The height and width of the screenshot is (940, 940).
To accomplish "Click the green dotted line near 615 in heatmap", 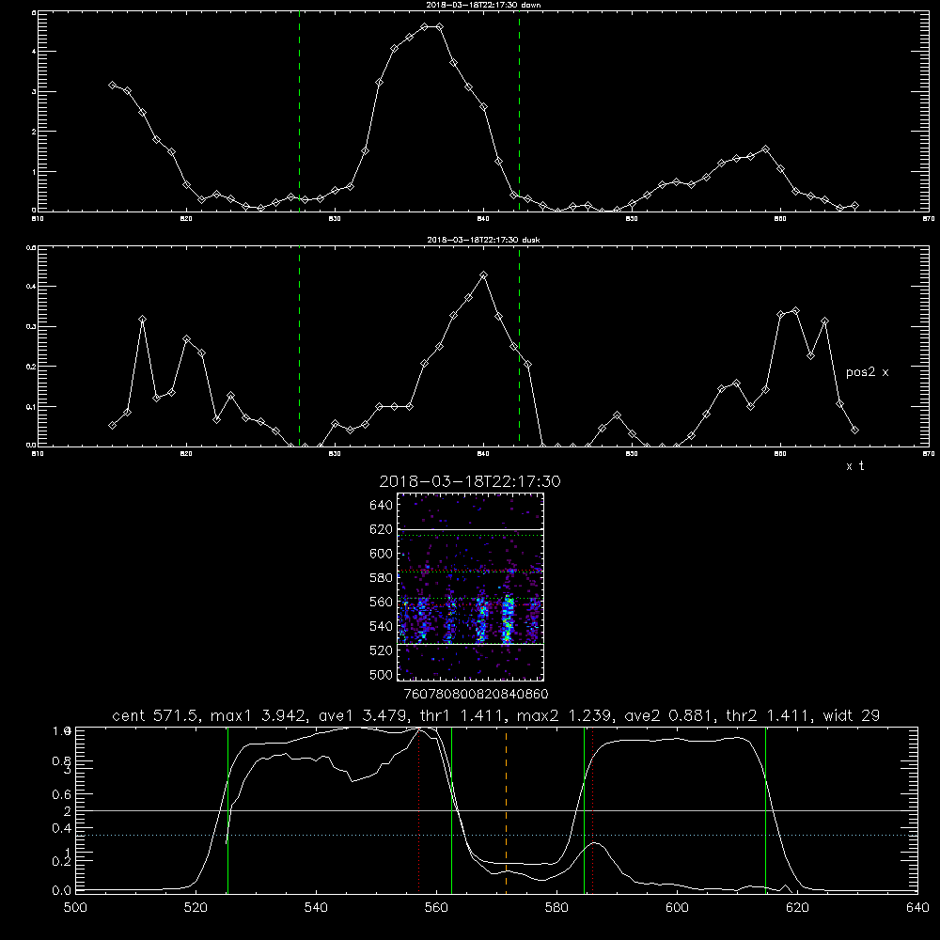I will point(470,536).
